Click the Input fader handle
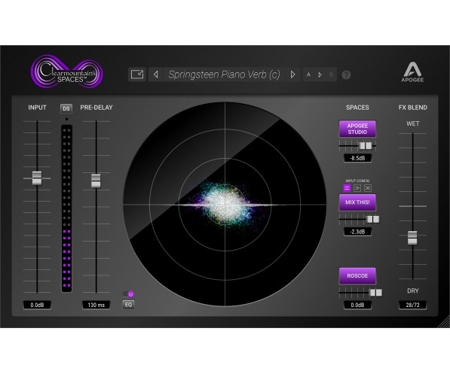Image resolution: width=450 pixels, height=374 pixels. [37, 178]
